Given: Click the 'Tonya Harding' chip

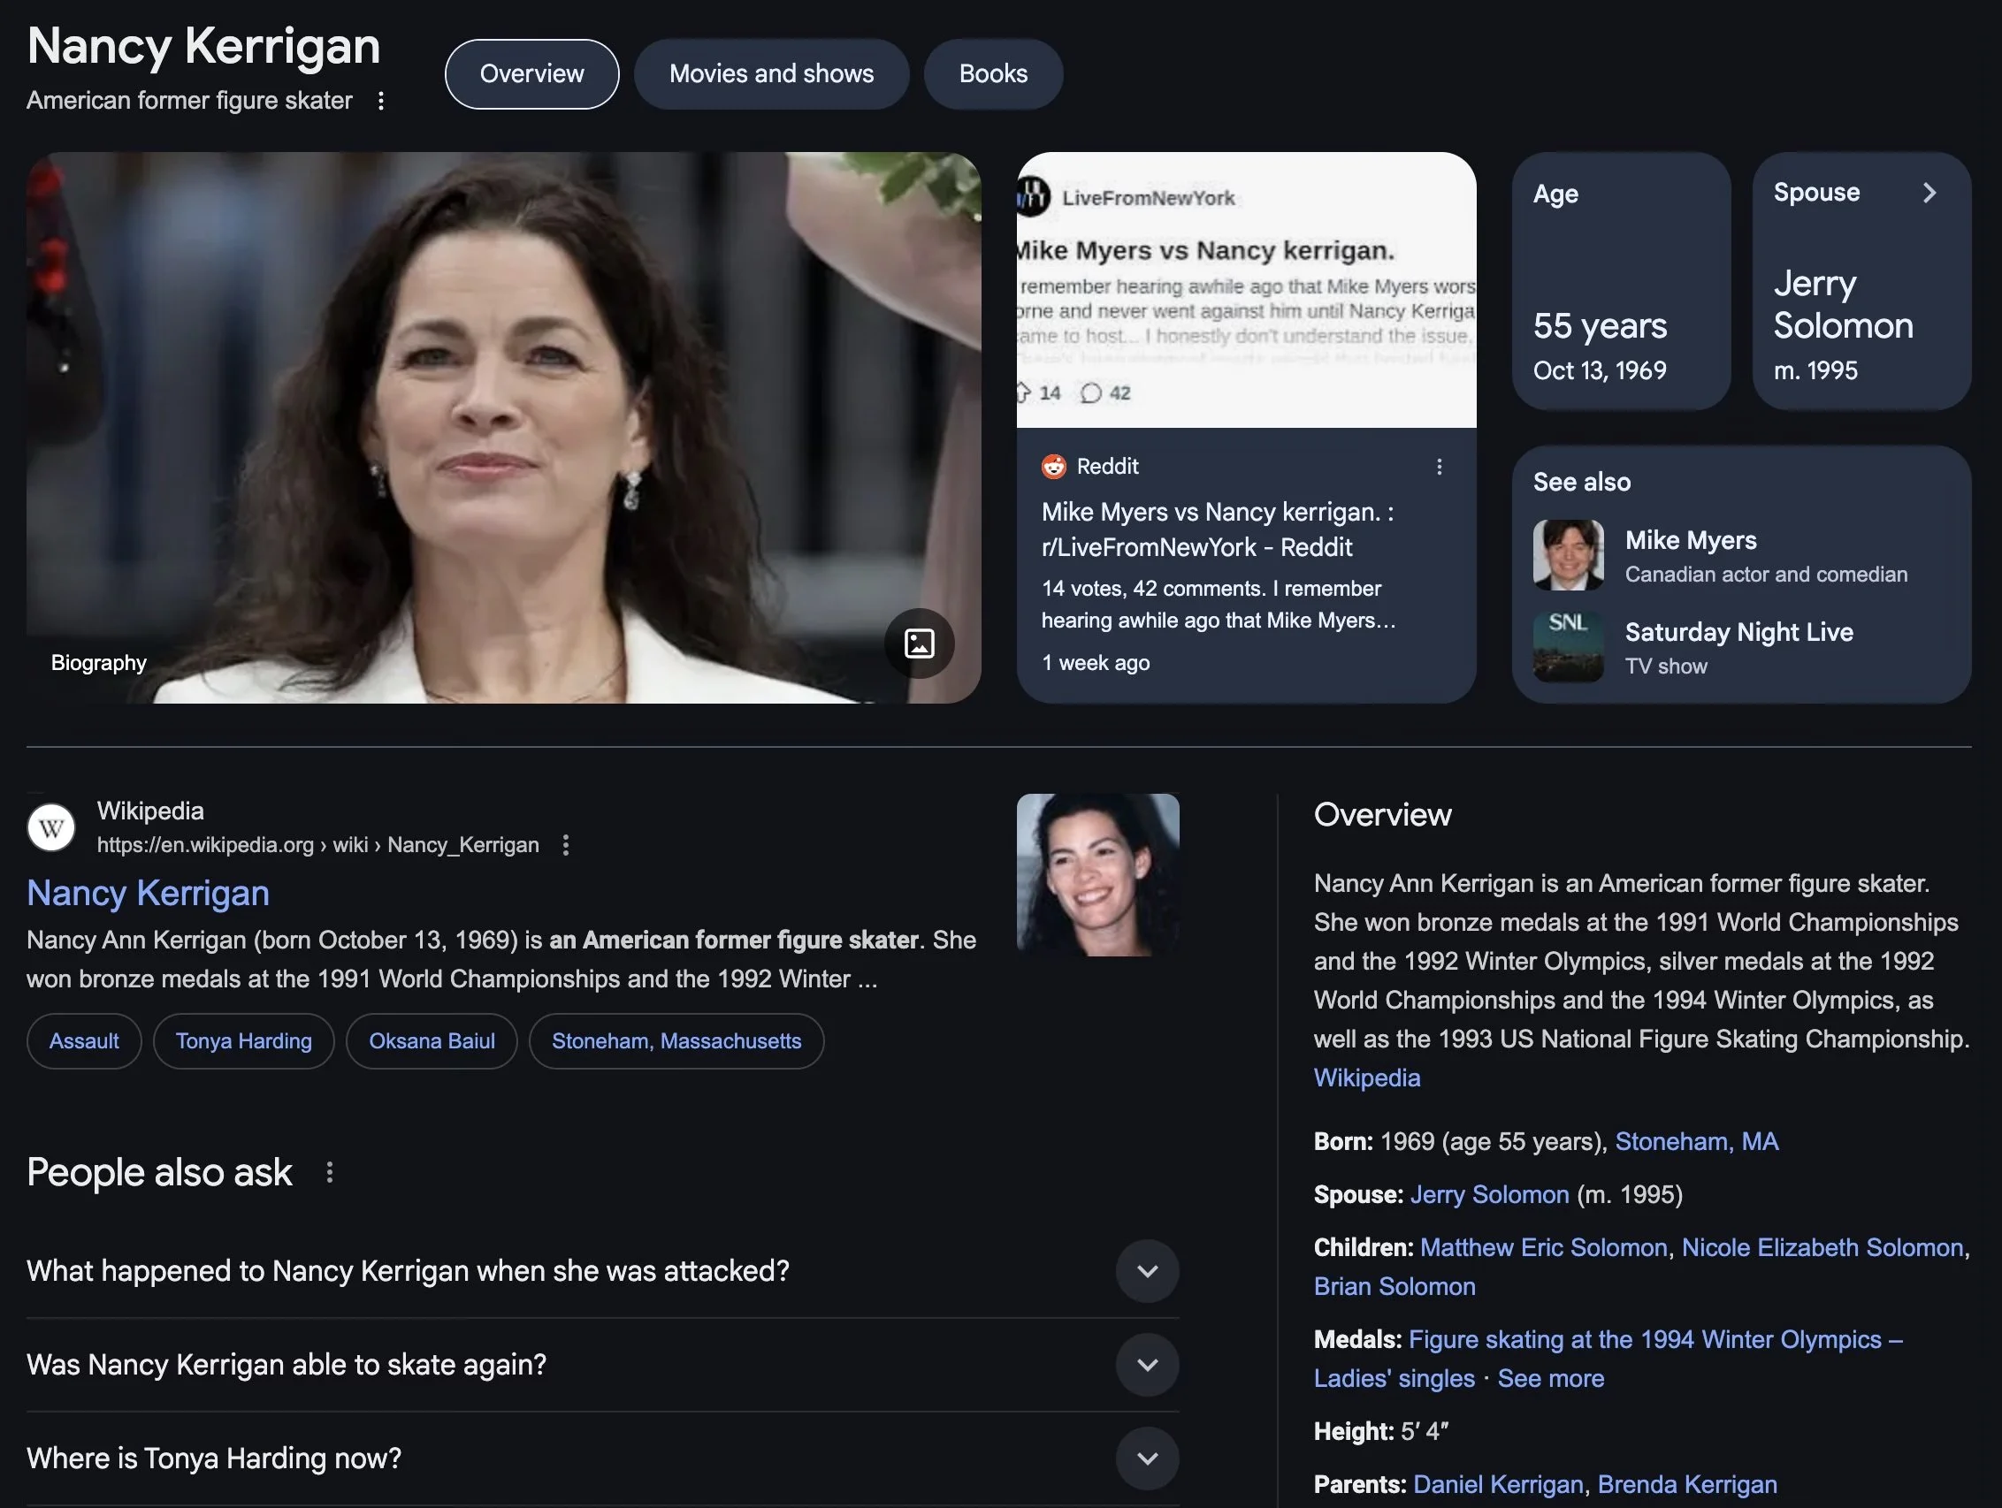Looking at the screenshot, I should click(243, 1041).
